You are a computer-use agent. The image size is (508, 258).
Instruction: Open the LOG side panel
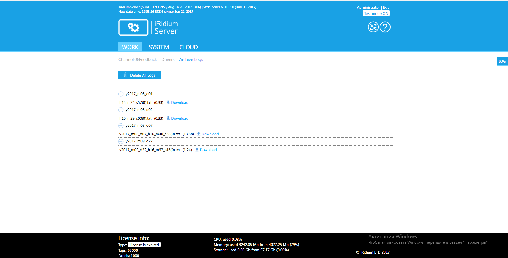(502, 61)
